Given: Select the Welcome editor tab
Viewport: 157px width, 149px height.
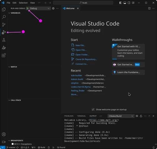Looking at the screenshot, I should [x=70, y=8].
